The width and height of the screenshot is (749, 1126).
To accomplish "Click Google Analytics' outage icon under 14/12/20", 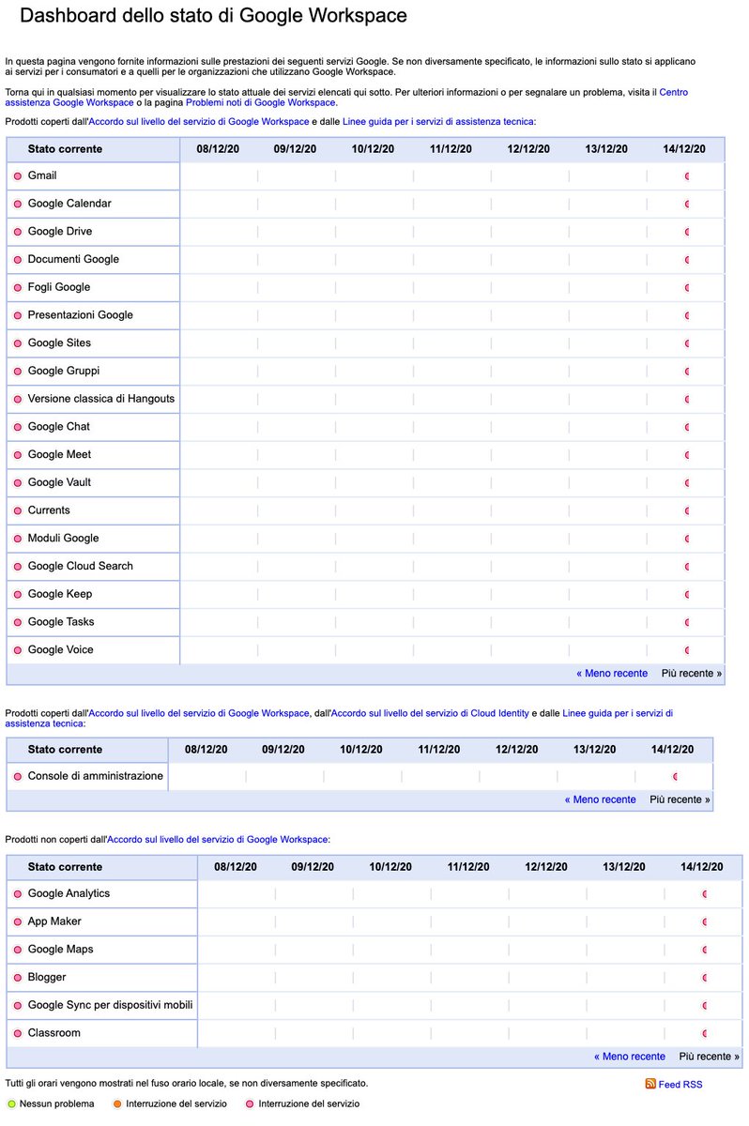I will coord(704,894).
